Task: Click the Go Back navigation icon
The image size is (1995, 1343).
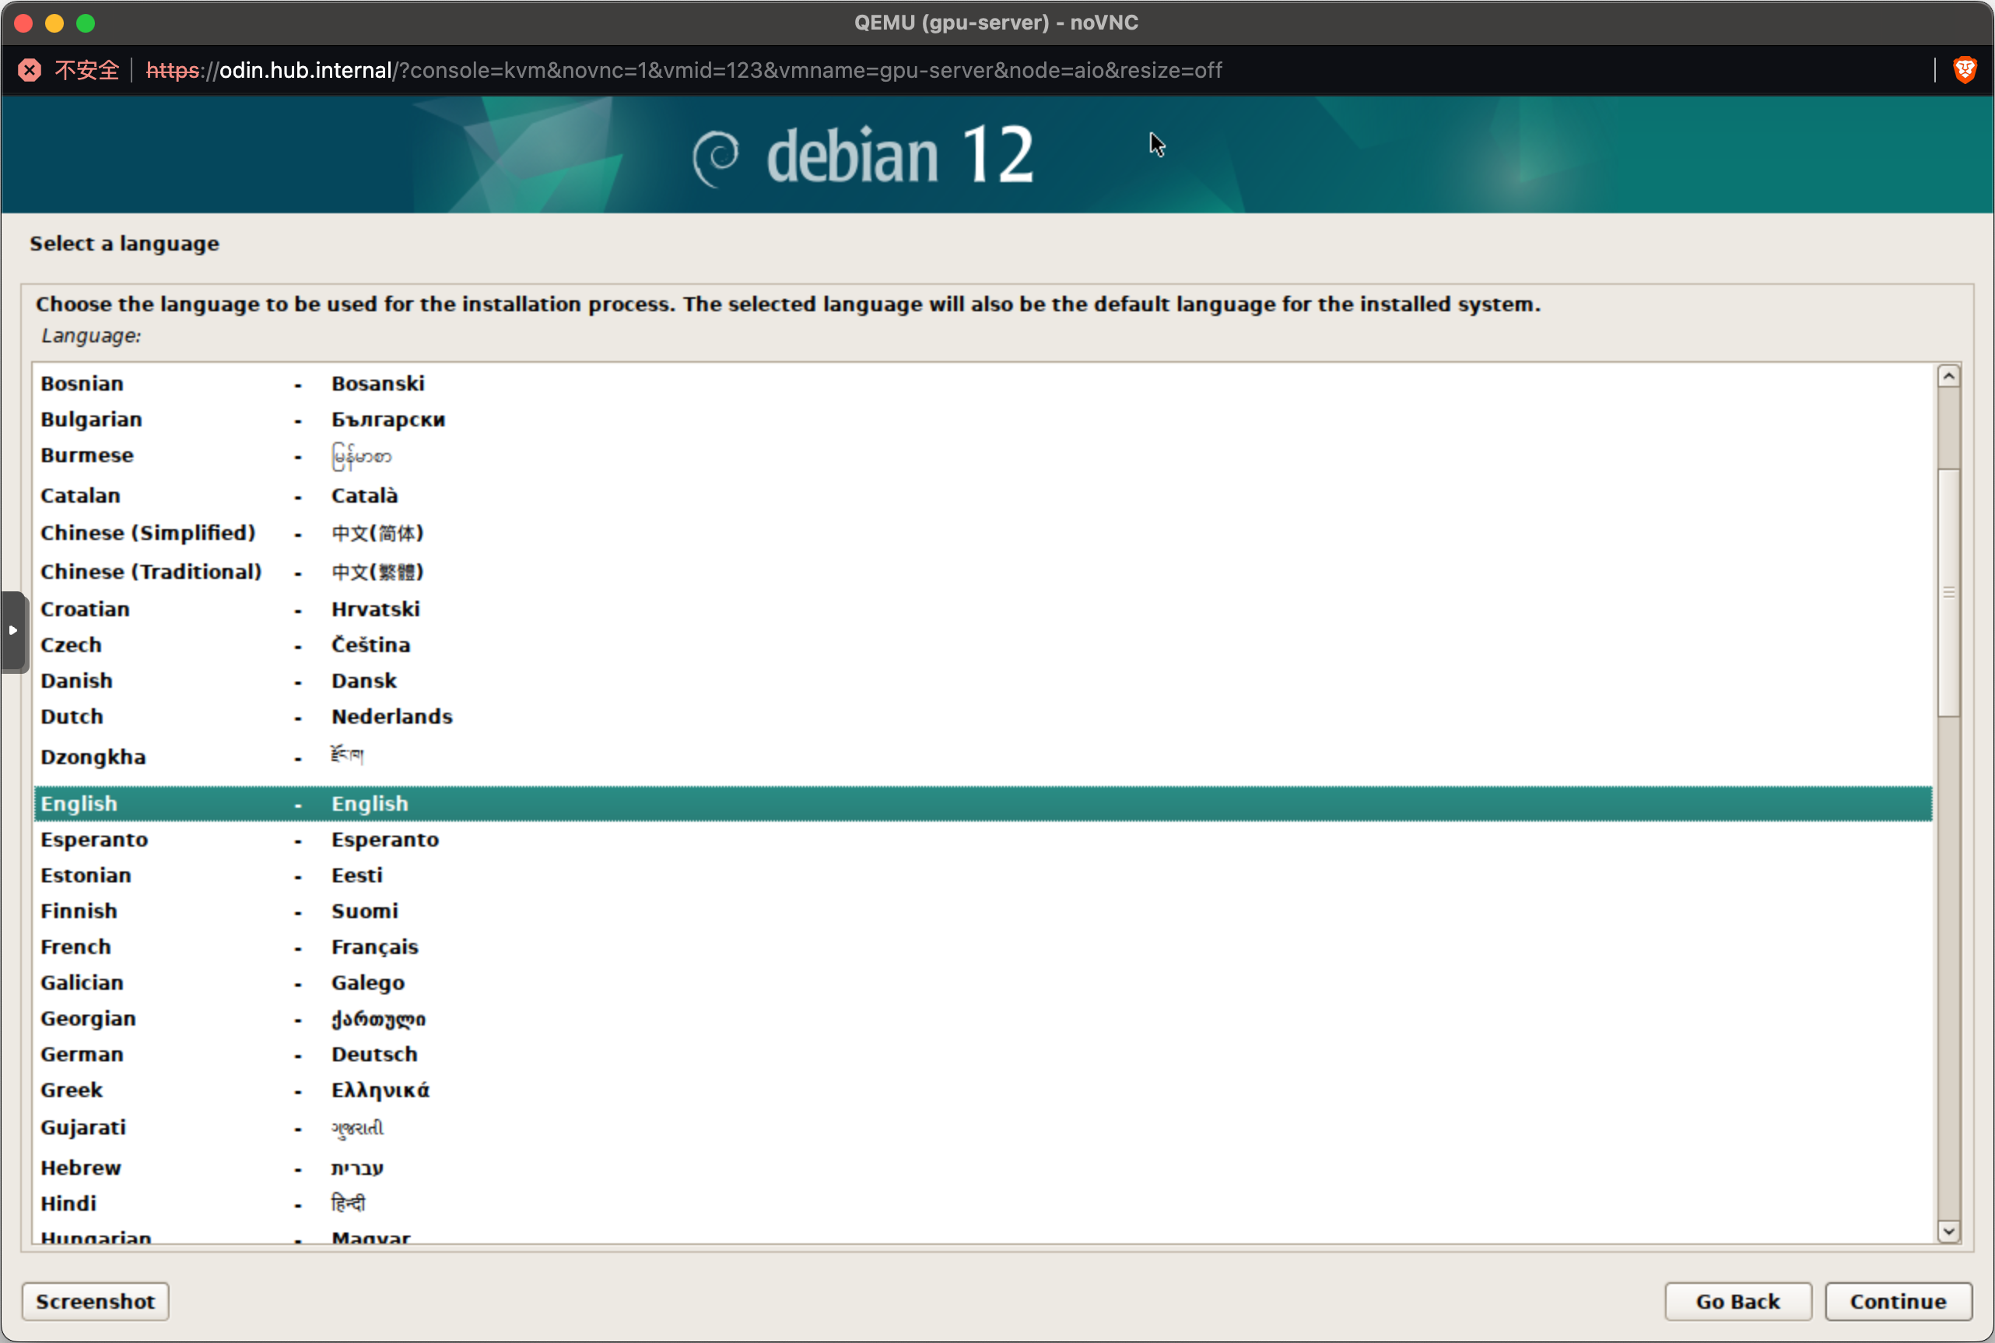Action: [1737, 1299]
